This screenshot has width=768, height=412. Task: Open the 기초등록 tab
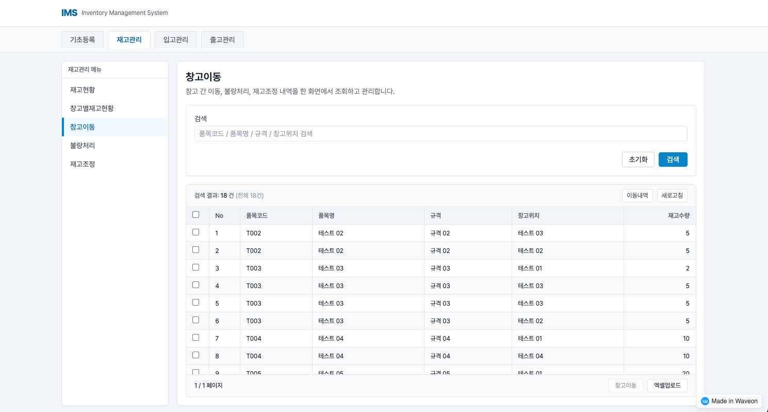point(83,40)
